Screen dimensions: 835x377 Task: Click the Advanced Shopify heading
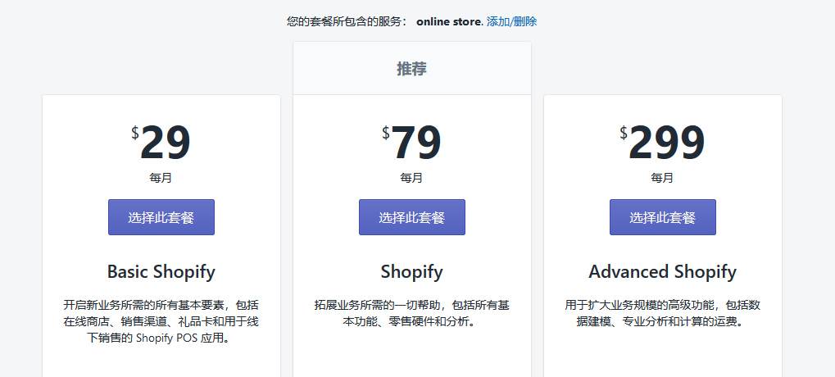click(662, 271)
